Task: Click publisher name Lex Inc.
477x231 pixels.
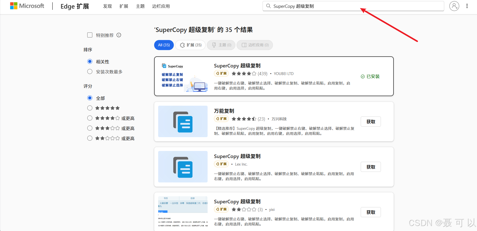Action: pyautogui.click(x=241, y=164)
